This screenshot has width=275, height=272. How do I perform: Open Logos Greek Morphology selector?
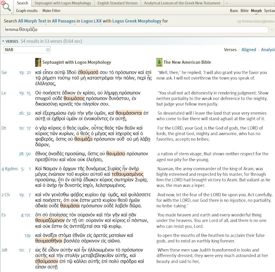(136, 21)
